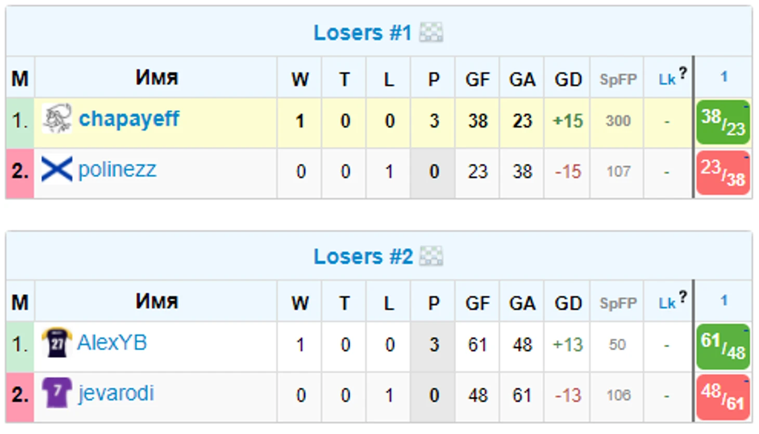Click jevarodi's purple number 7 jersey icon

click(56, 393)
